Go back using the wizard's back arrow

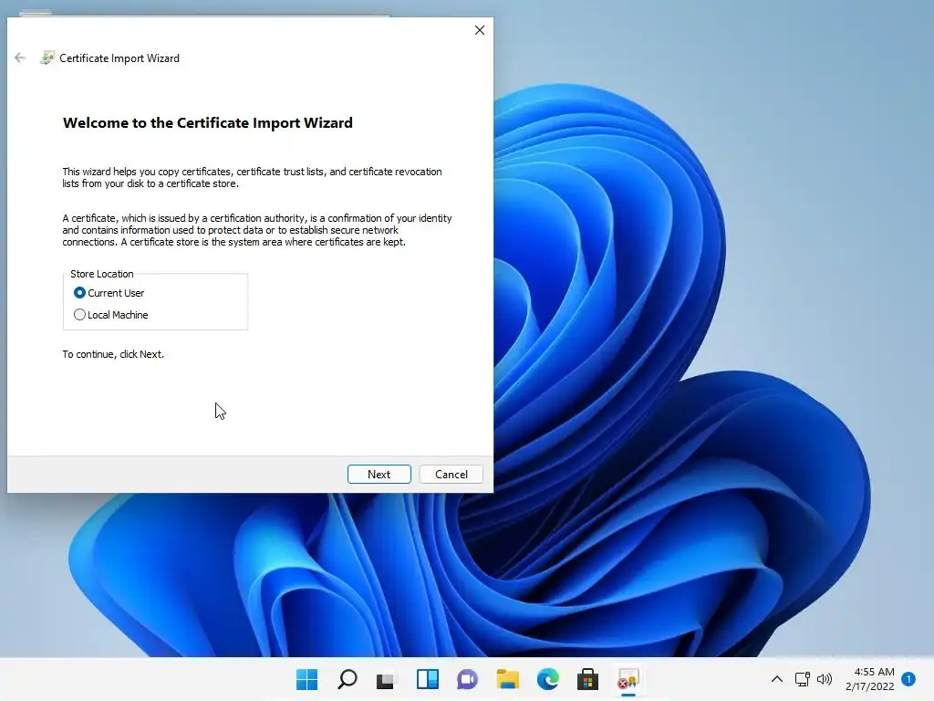tap(20, 58)
